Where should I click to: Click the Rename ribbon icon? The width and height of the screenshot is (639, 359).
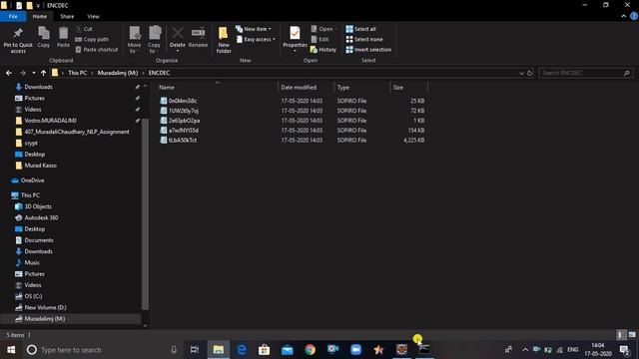coord(198,37)
